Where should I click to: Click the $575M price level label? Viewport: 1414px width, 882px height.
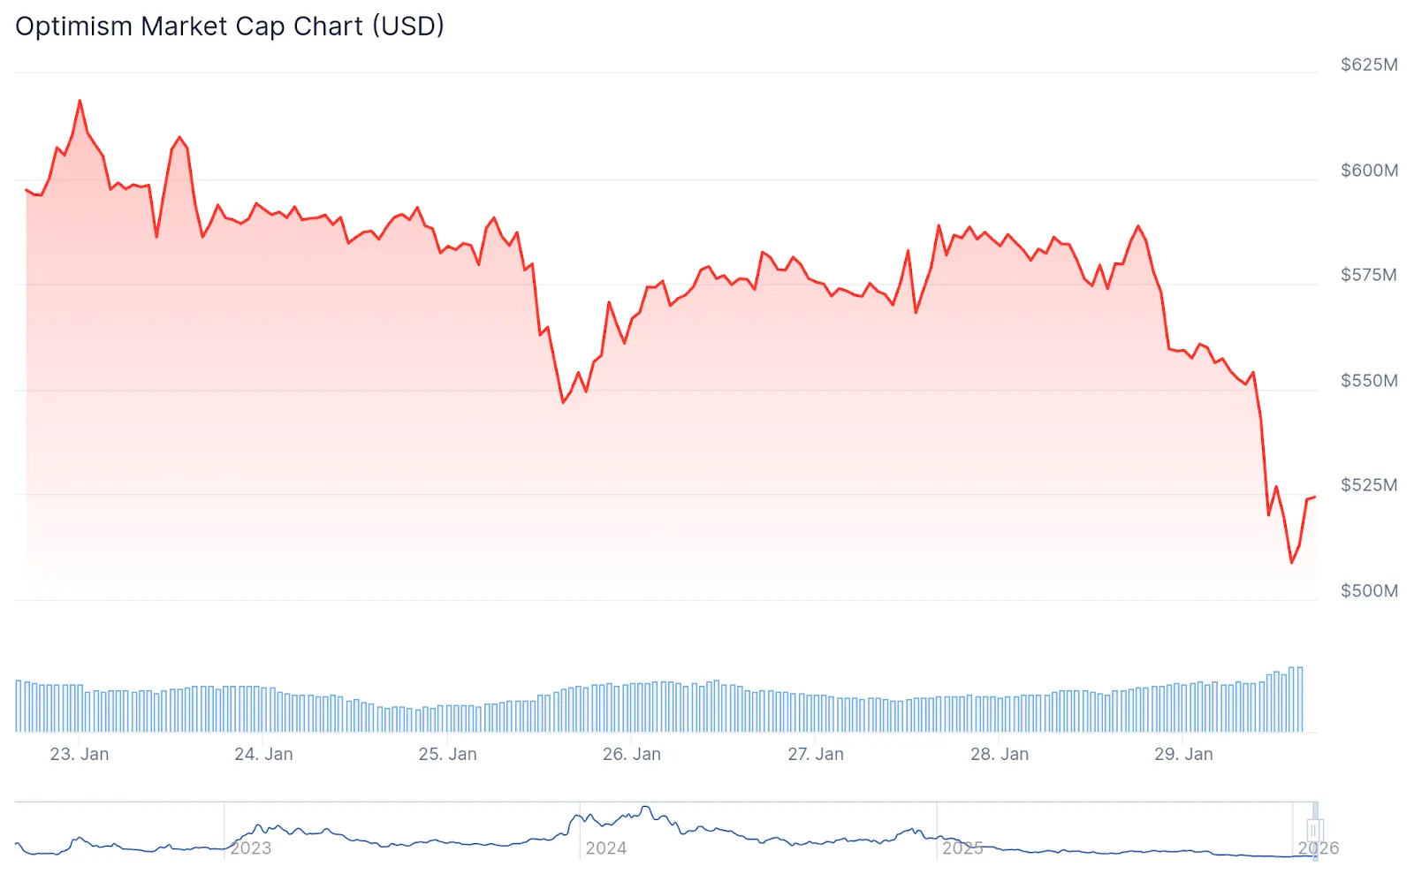(x=1369, y=275)
